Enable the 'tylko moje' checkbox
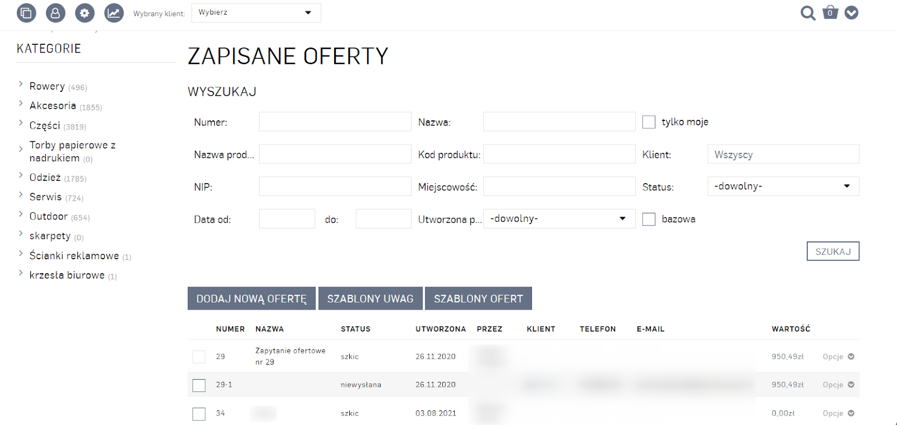The height and width of the screenshot is (425, 897). pos(649,122)
